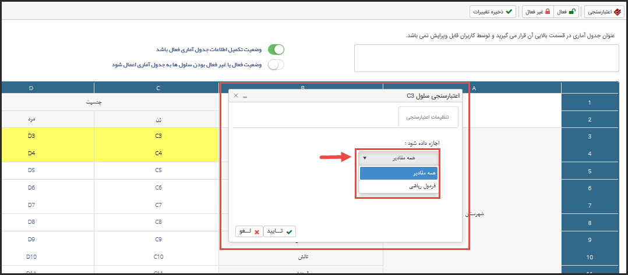Save changes with ذخیره تغییرات button

493,11
